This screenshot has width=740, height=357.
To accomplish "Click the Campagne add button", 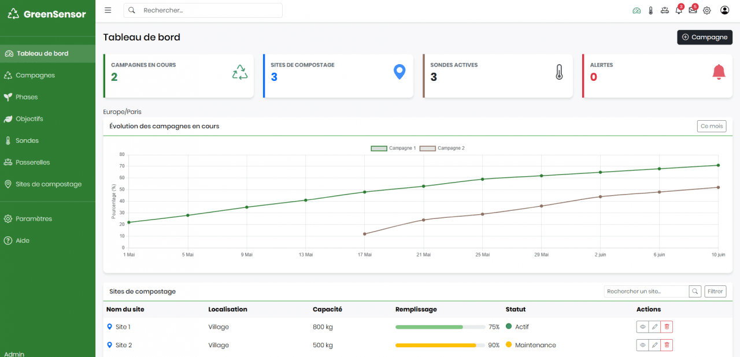I will [x=705, y=37].
